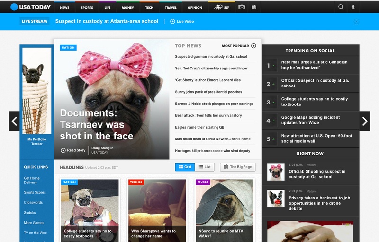Open the camera photo gallery icon
Viewport: 379px width, 242px height.
242,7
